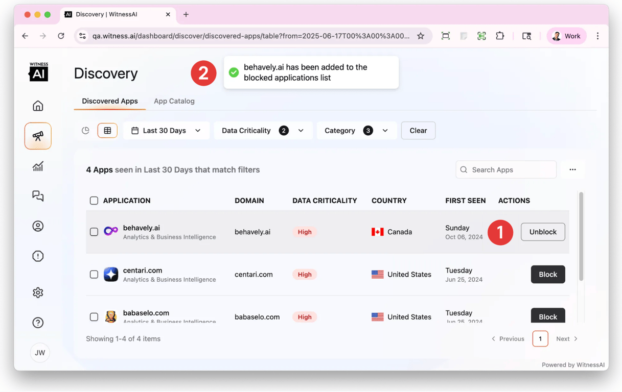Click the centari.com application name
The image size is (622, 392).
point(143,270)
